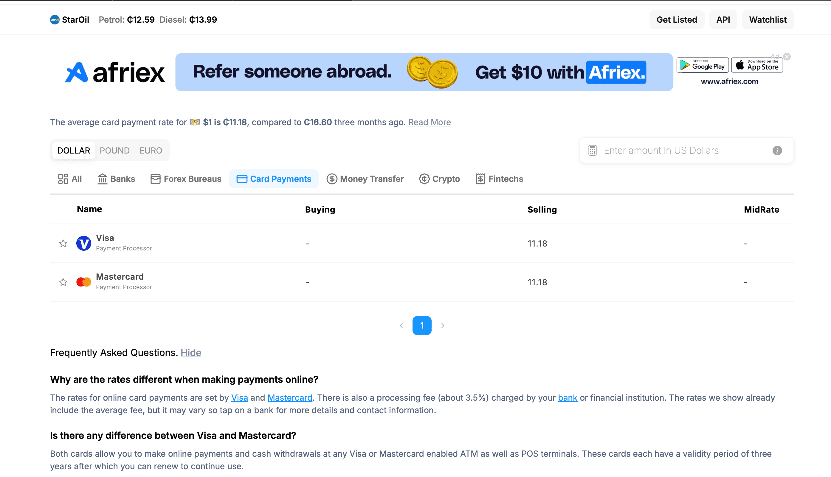Hide the Frequently Asked Questions section
The image size is (831, 477).
tap(191, 352)
